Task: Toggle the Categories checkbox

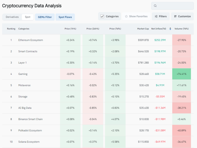Action: (102, 16)
